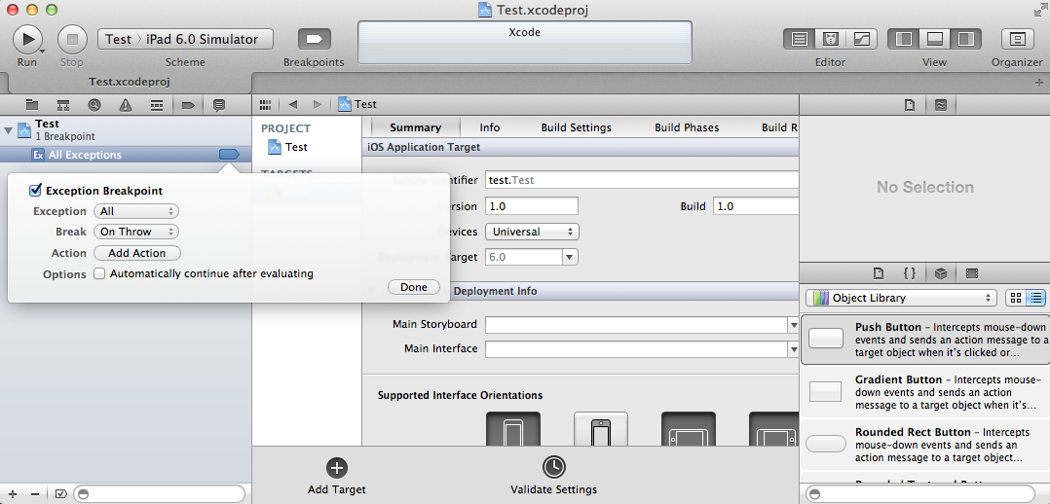Switch to the Build Phases tab
Viewport: 1050px width, 504px height.
tap(687, 127)
